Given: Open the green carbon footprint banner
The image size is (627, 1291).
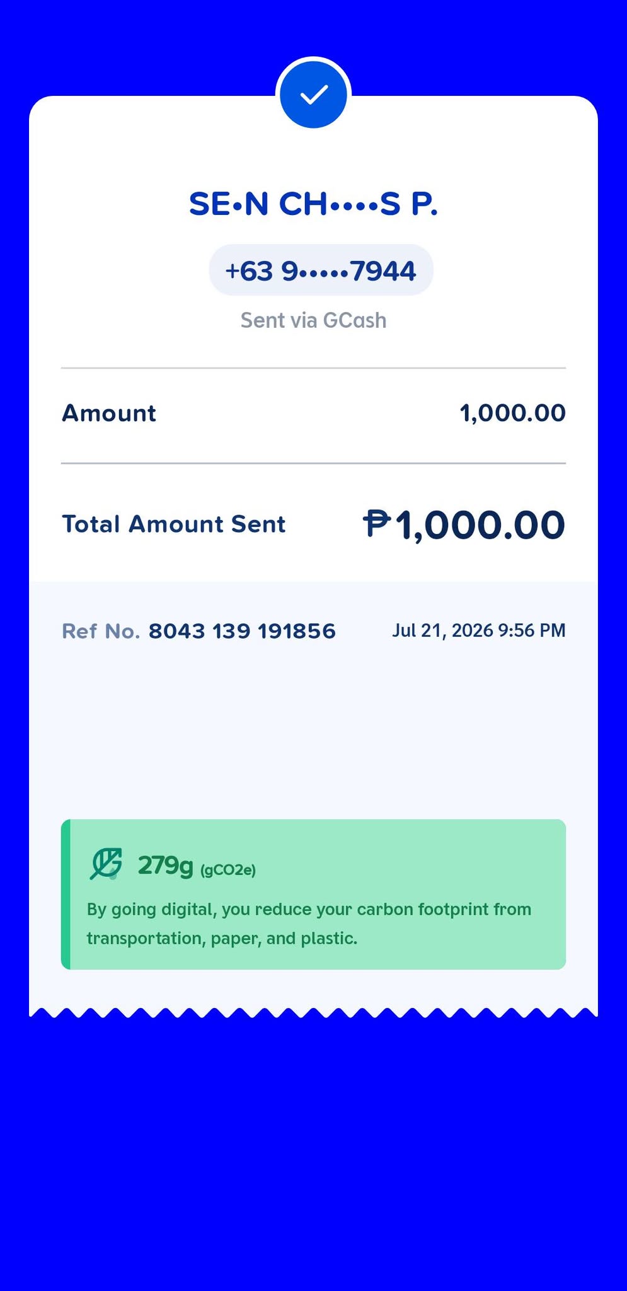Looking at the screenshot, I should pos(313,894).
